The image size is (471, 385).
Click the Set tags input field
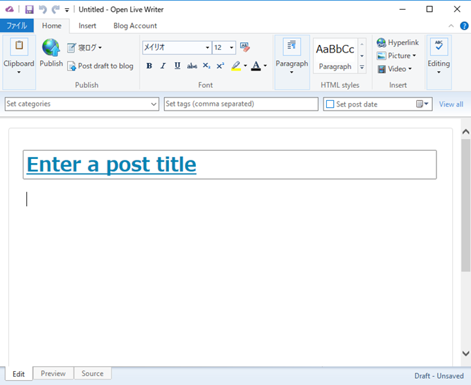(241, 104)
